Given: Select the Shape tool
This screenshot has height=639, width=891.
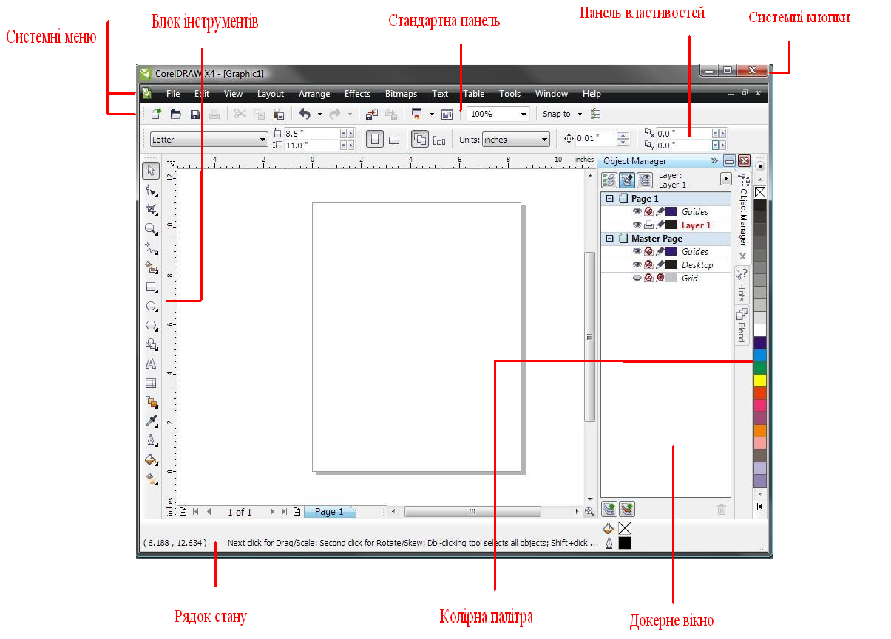Looking at the screenshot, I should 151,190.
